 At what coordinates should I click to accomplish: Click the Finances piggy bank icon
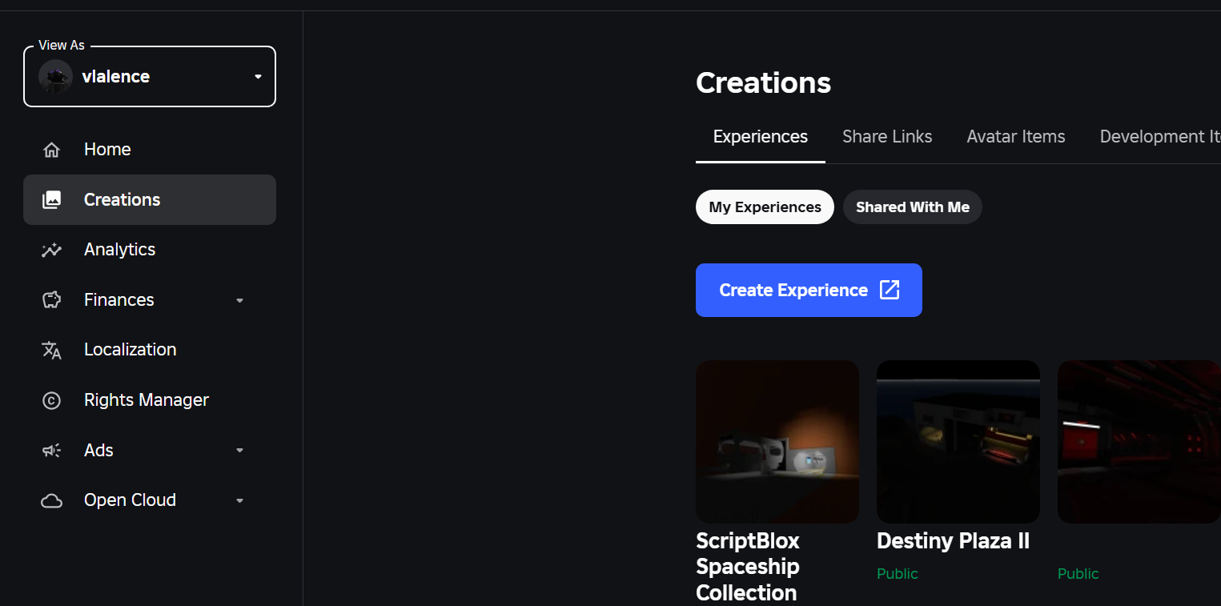(x=51, y=300)
